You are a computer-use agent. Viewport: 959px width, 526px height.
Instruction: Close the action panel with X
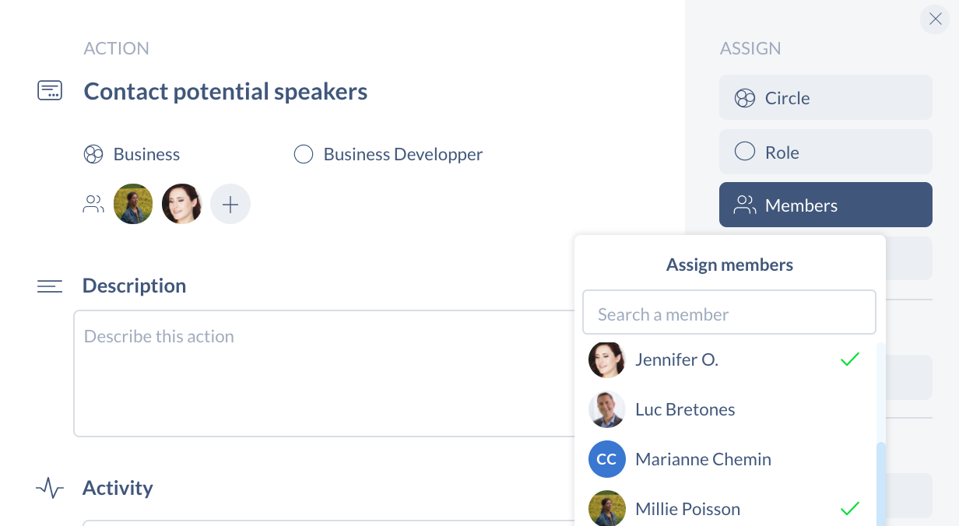(935, 19)
